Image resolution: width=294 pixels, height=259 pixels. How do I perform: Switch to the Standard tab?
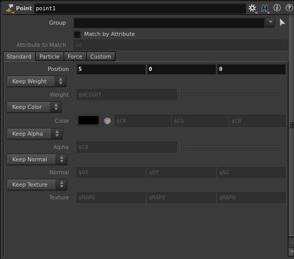19,57
